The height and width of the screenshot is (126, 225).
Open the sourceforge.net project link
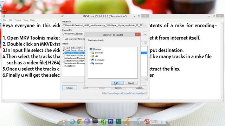tap(125, 93)
